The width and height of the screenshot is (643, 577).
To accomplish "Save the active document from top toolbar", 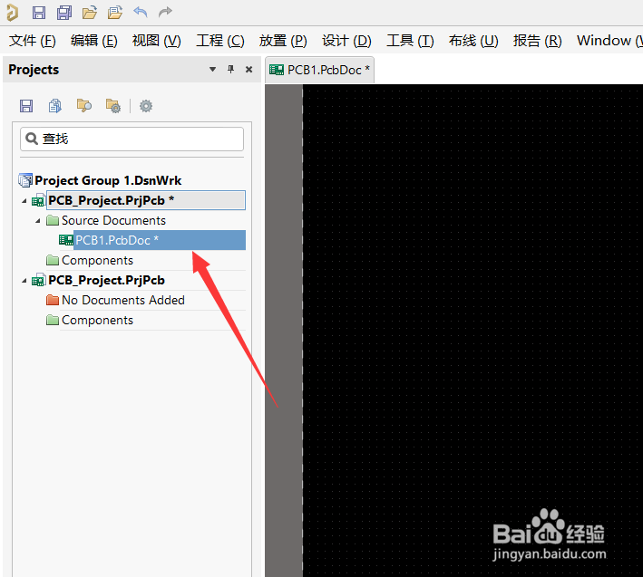I will [39, 13].
